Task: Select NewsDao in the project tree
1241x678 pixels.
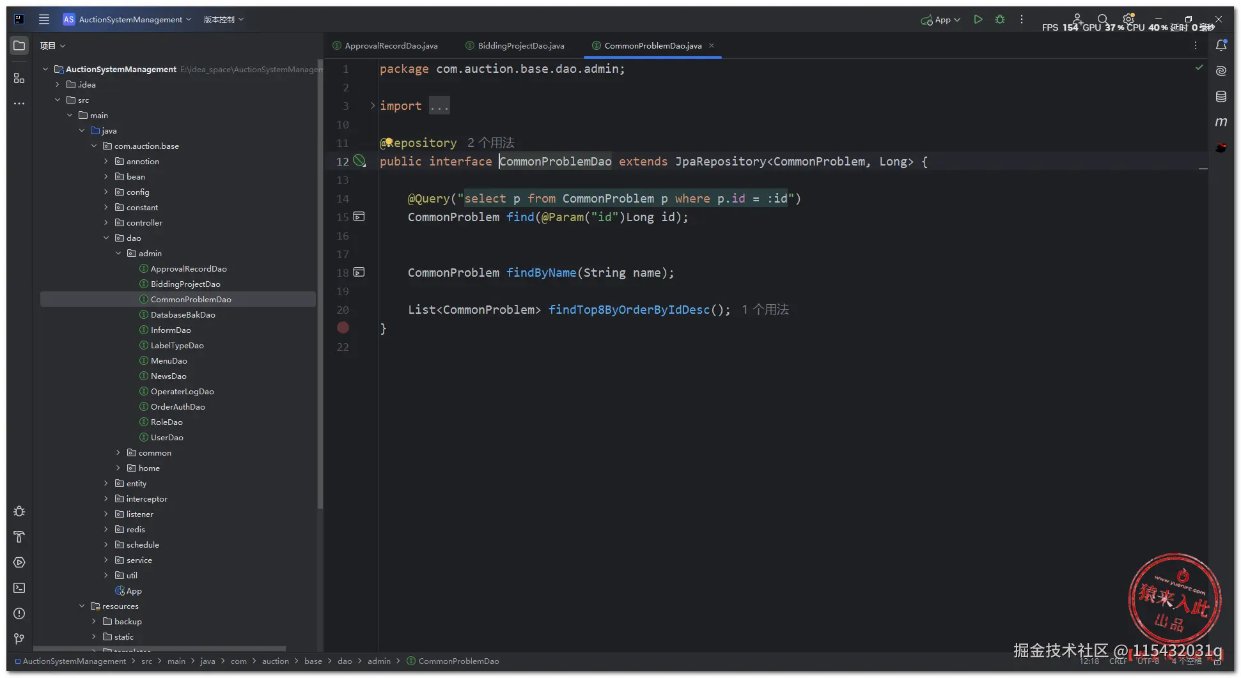Action: click(169, 376)
